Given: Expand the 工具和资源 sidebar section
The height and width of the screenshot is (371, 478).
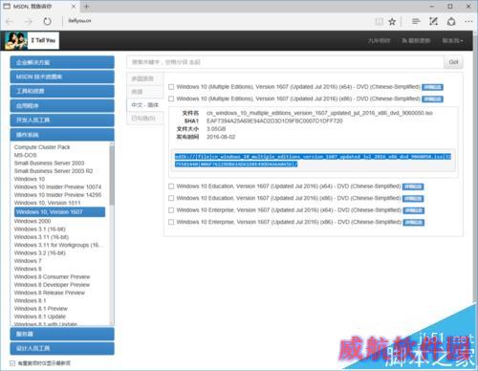Looking at the screenshot, I should 62,91.
